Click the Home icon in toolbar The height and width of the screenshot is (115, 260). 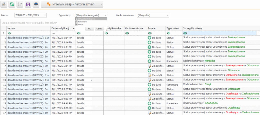point(4,4)
